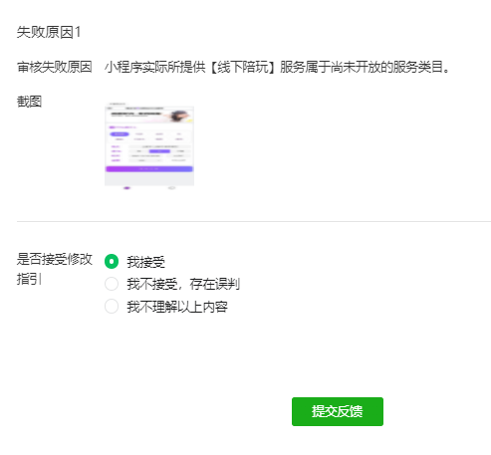This screenshot has width=491, height=455.
Task: Click the purple gradient bar inside the thumbnail
Action: (x=149, y=169)
